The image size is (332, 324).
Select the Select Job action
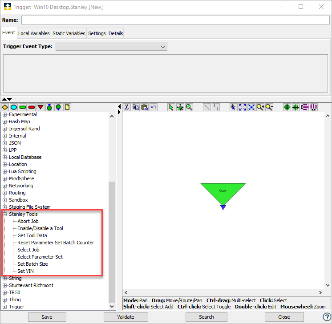28,250
